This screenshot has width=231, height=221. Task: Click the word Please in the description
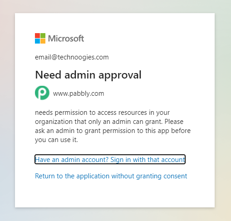pyautogui.click(x=174, y=122)
